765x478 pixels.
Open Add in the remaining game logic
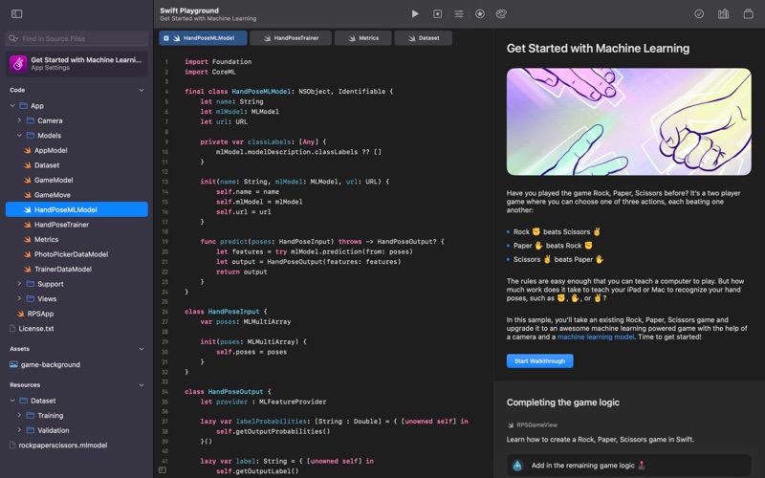pos(629,466)
